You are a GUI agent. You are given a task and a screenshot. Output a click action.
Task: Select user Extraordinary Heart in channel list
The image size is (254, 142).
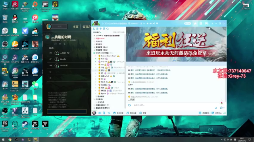[x=108, y=56]
